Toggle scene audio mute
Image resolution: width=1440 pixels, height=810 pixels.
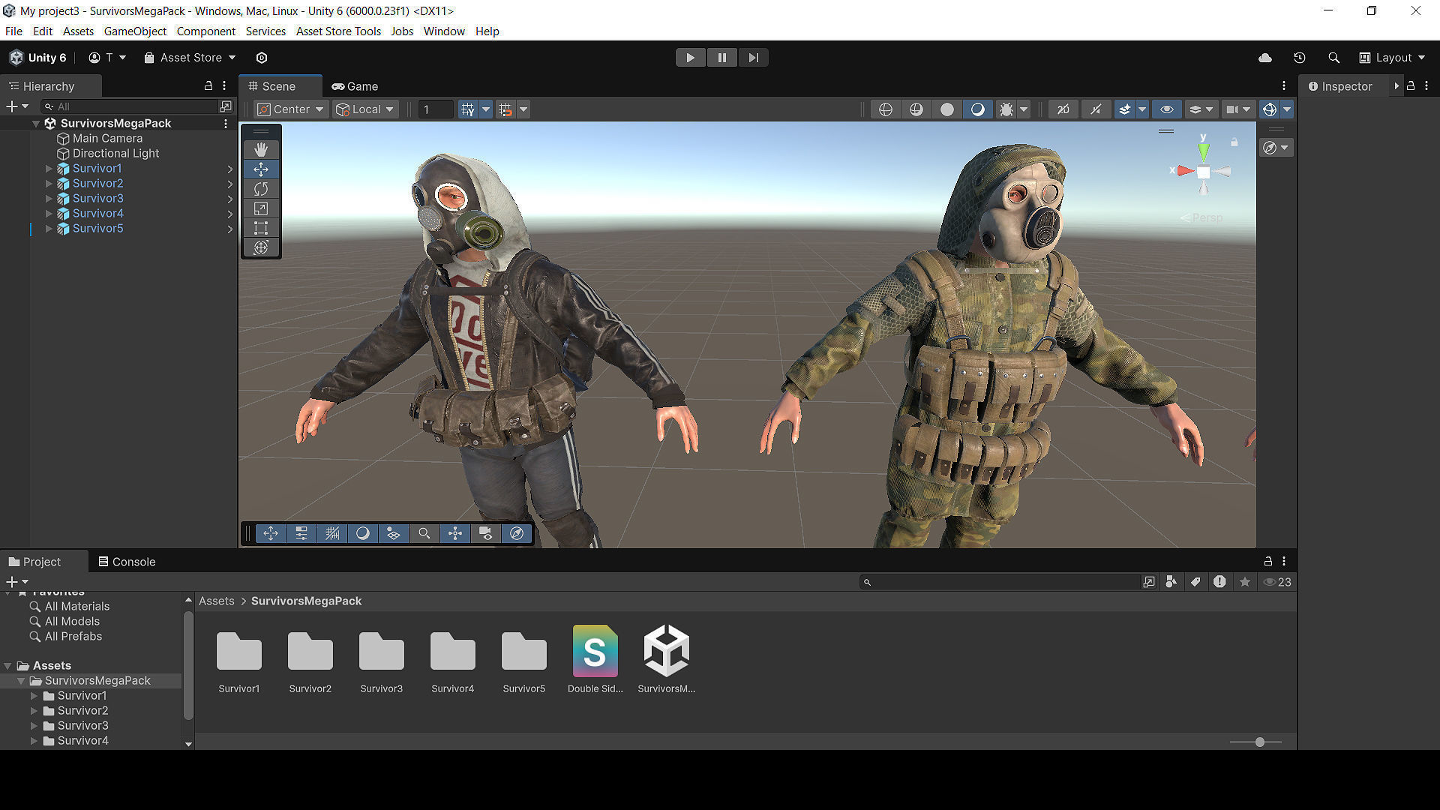tap(1096, 109)
